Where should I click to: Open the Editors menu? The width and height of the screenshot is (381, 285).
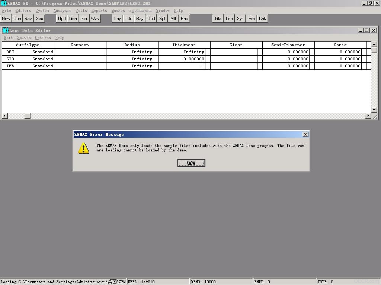(x=23, y=11)
